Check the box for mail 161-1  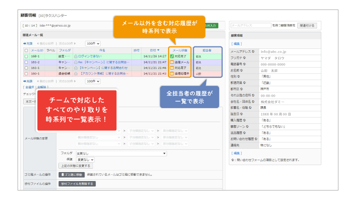click(26, 68)
